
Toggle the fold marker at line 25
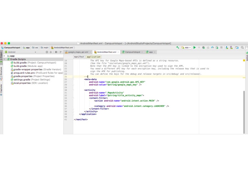[73, 77]
